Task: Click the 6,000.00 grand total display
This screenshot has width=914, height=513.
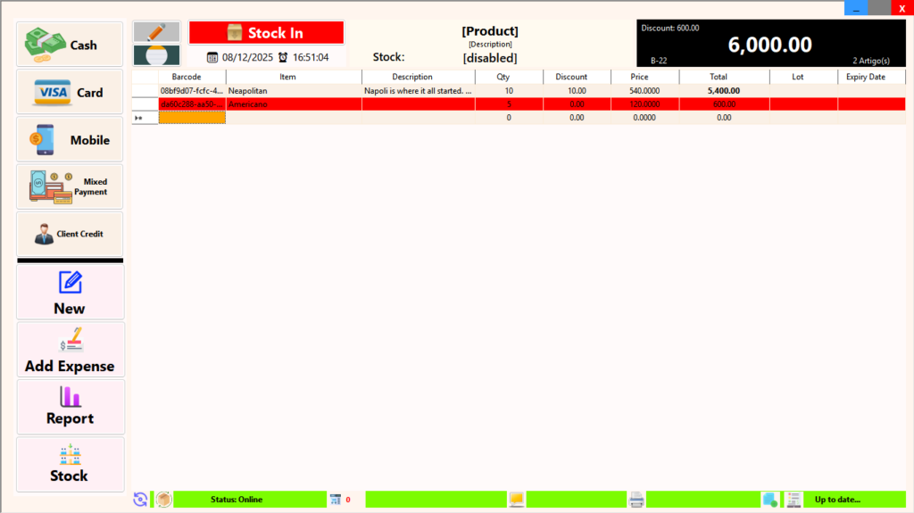Action: (769, 45)
